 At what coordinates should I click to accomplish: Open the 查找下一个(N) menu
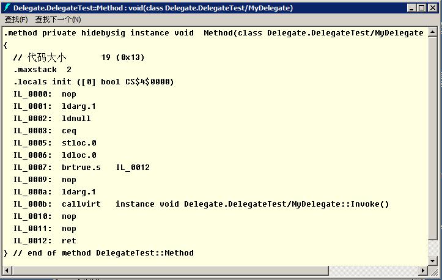tap(58, 20)
